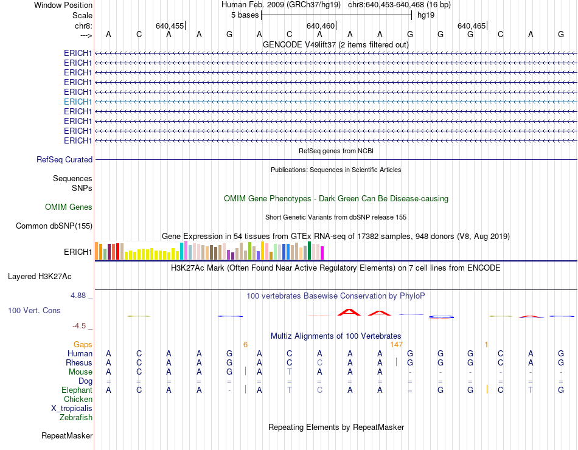Click the "chr8:" ruler label
The width and height of the screenshot is (578, 450).
tap(83, 26)
